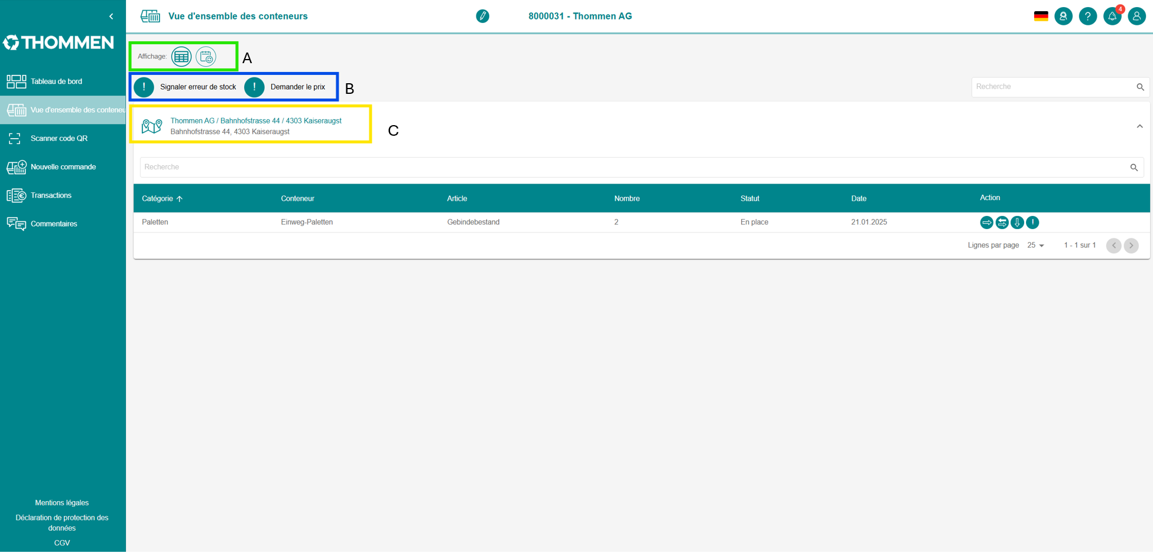Image resolution: width=1153 pixels, height=553 pixels.
Task: Open the Thommen AG / Bahnhofstrasse 44 location link
Action: coord(256,121)
